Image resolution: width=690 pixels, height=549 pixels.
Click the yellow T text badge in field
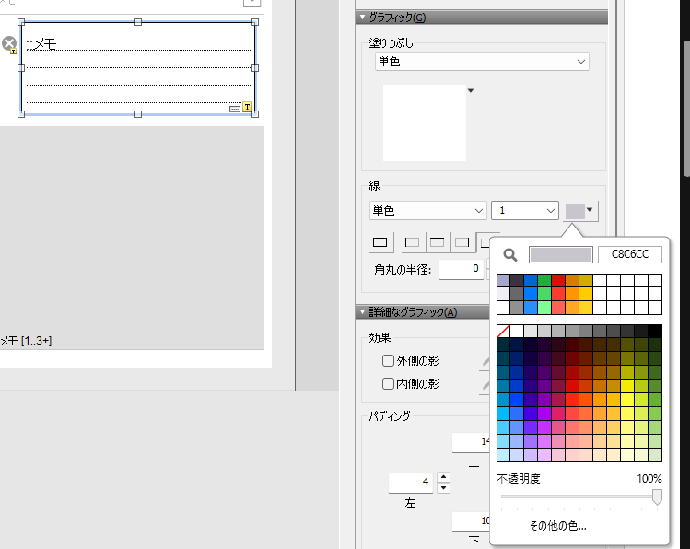point(247,108)
